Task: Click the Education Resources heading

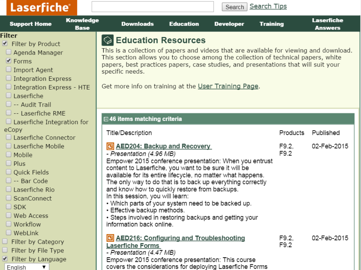Action: (x=160, y=40)
